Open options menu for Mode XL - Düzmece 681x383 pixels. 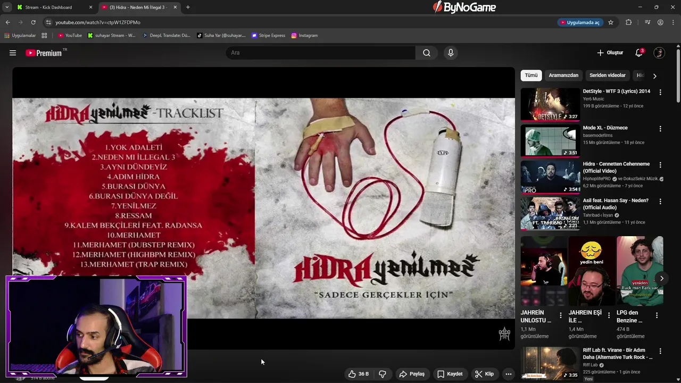[660, 129]
